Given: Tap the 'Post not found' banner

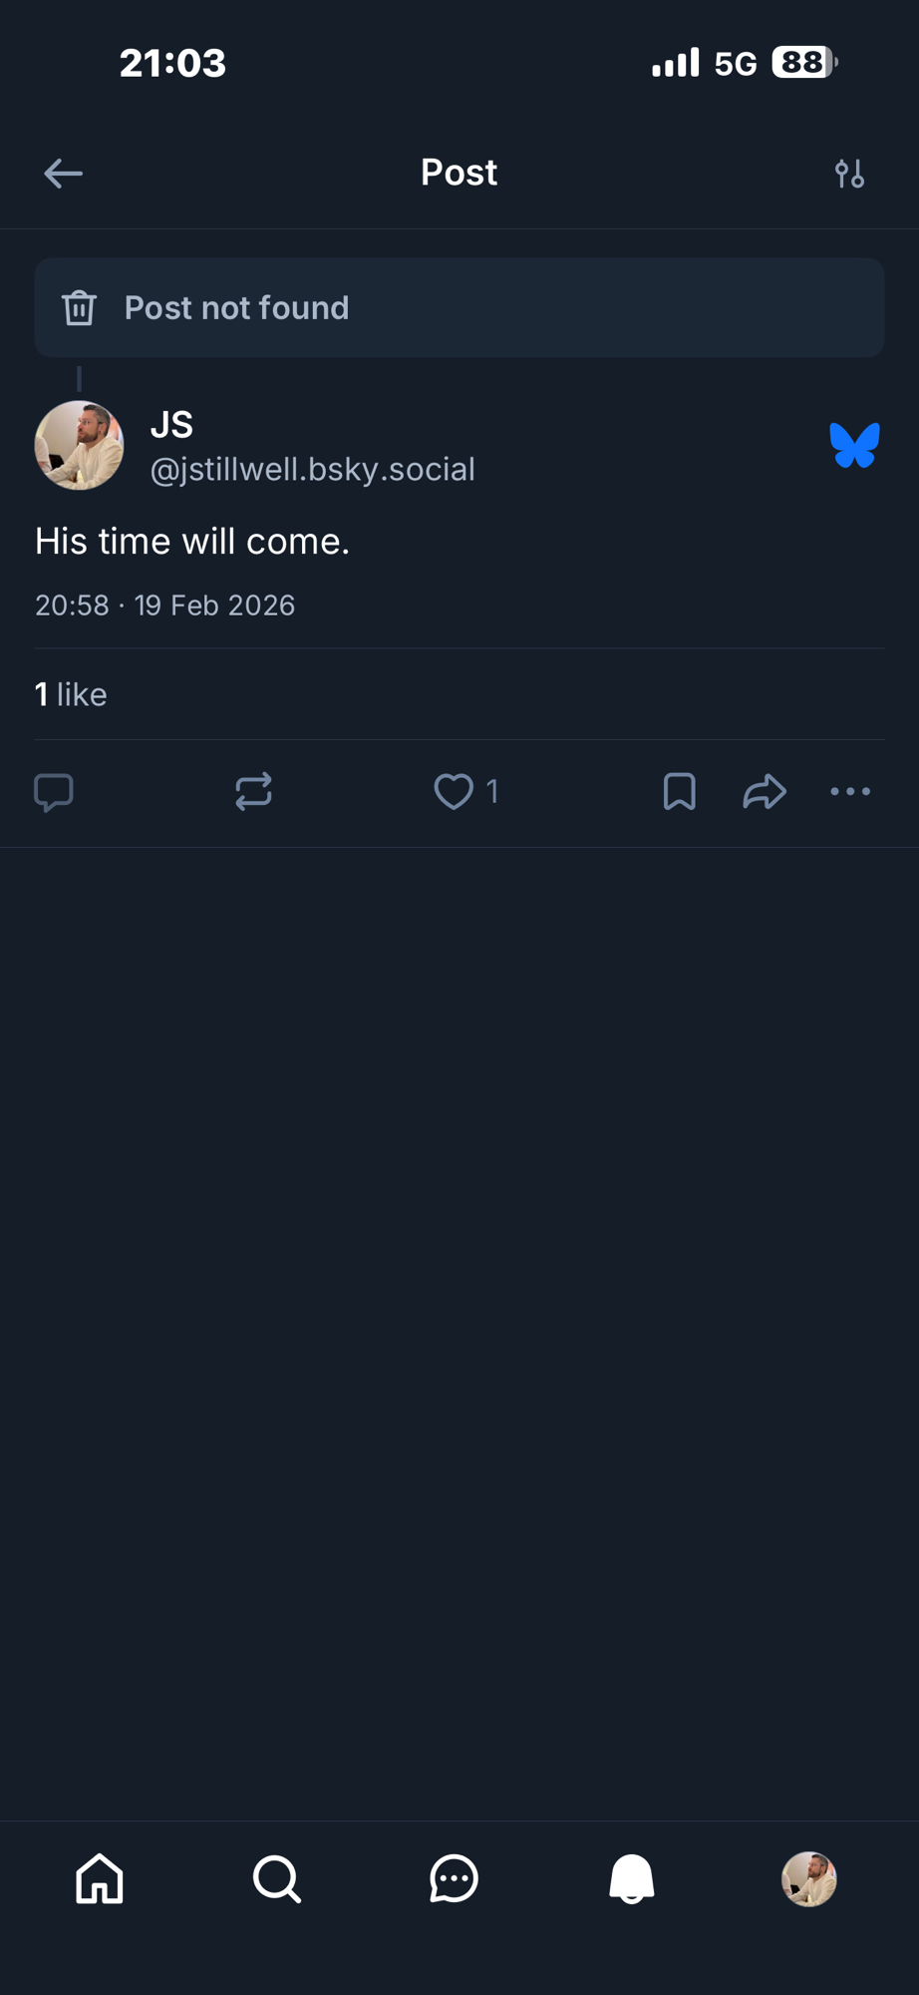Looking at the screenshot, I should point(459,308).
